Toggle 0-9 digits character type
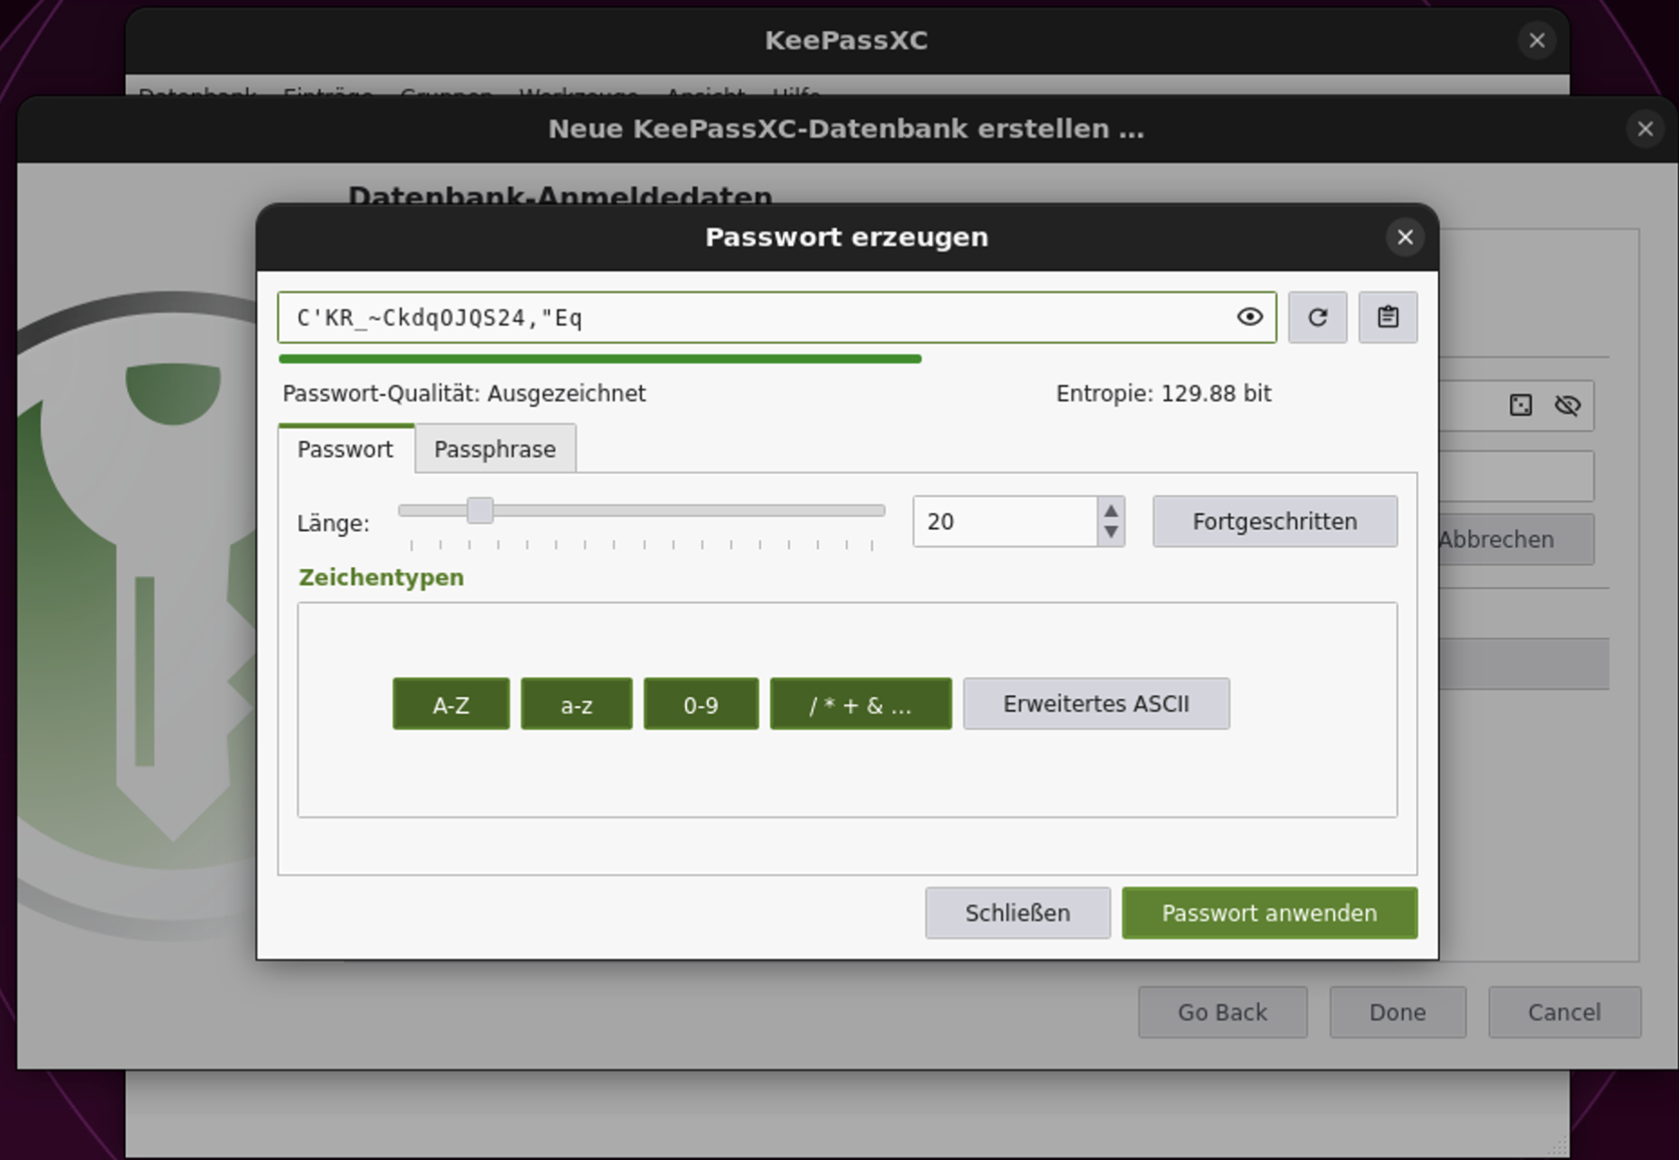Screen dimensions: 1679x1160 pyautogui.click(x=701, y=704)
